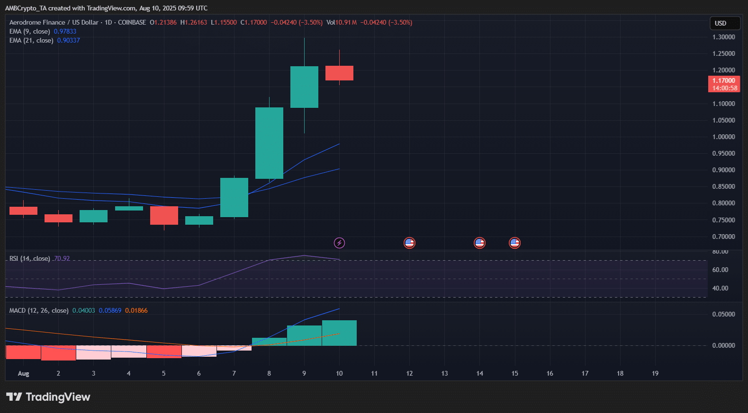Viewport: 748px width, 413px height.
Task: Select the MACD (12, 26, close) indicator label
Action: tap(39, 311)
